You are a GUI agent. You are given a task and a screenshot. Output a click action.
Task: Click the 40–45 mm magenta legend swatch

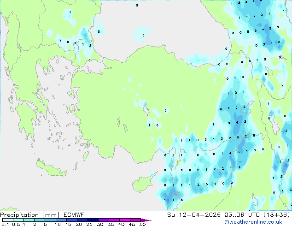point(125,220)
